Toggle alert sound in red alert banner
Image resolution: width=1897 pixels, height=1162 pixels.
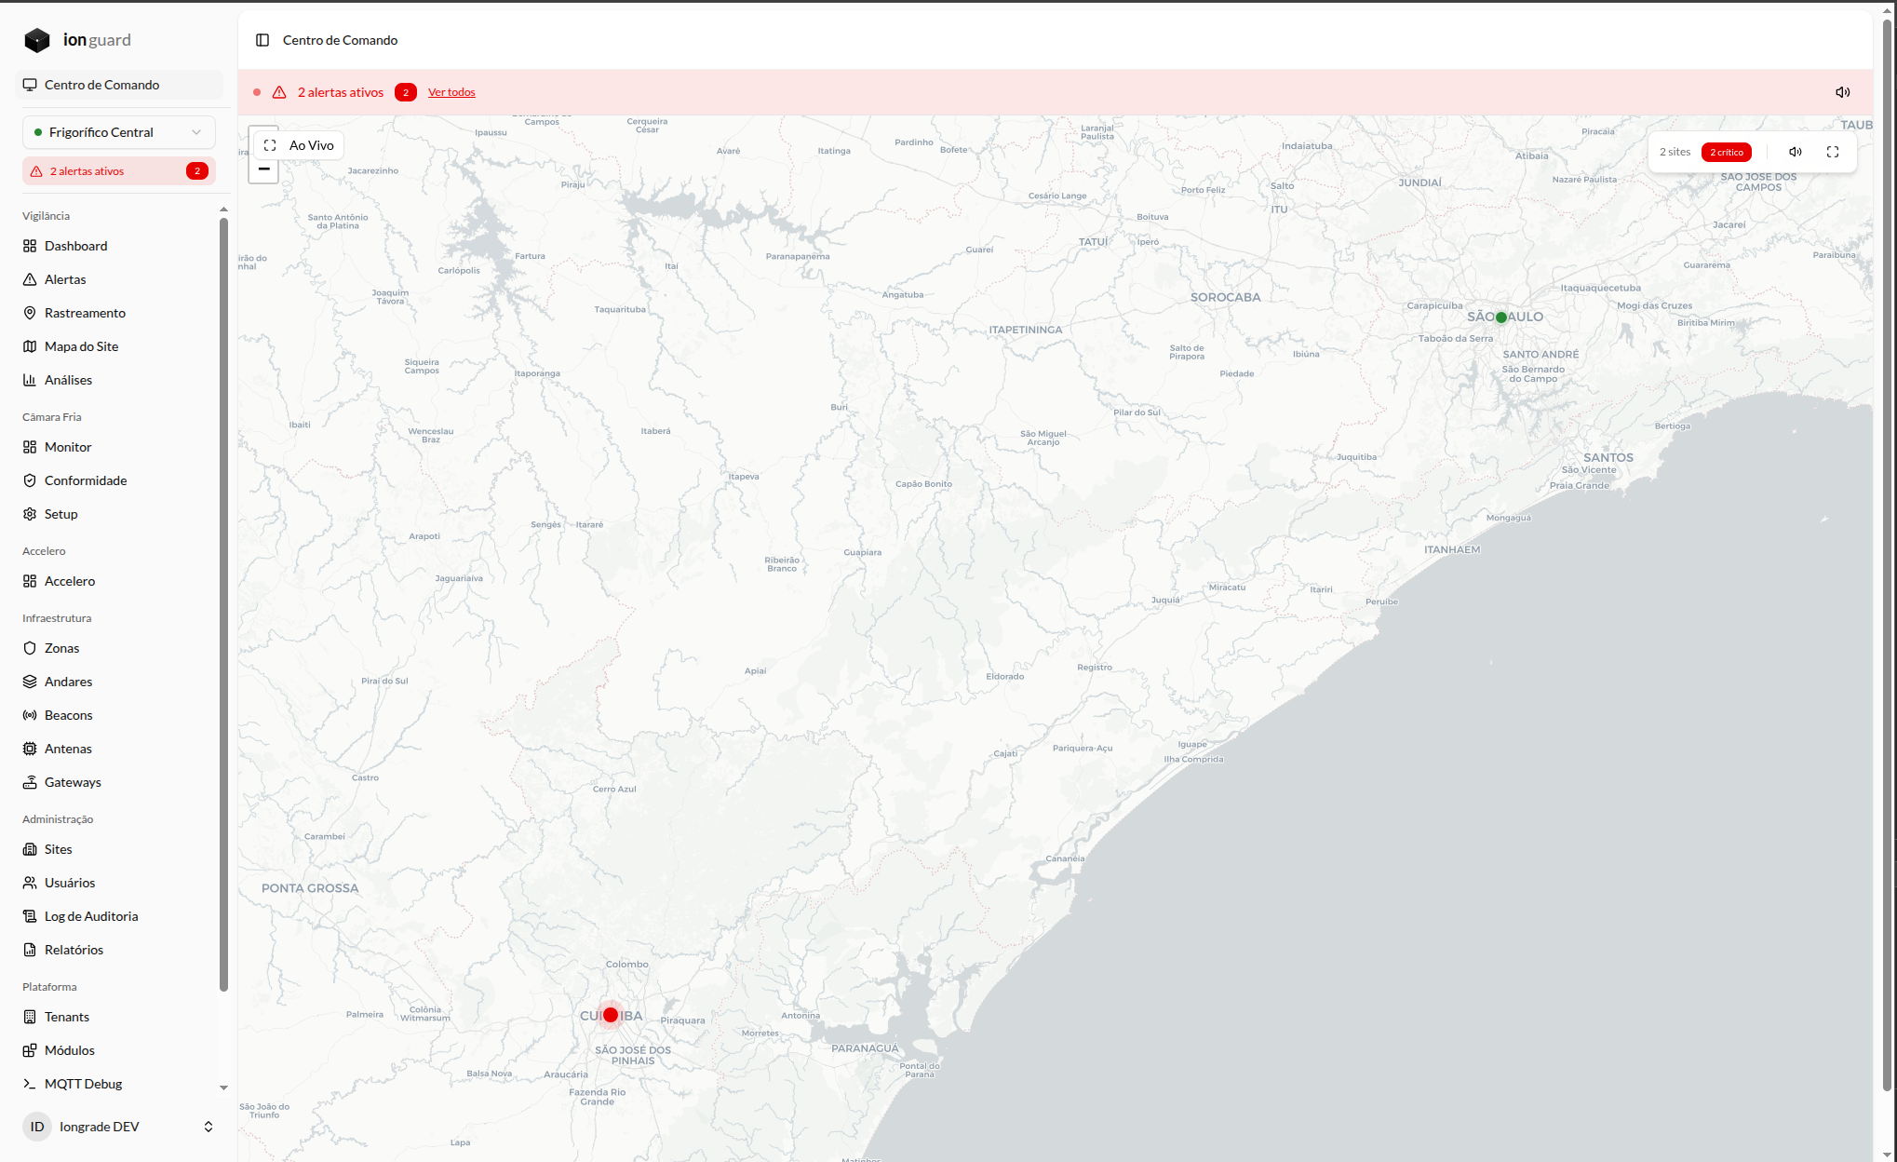pos(1842,92)
